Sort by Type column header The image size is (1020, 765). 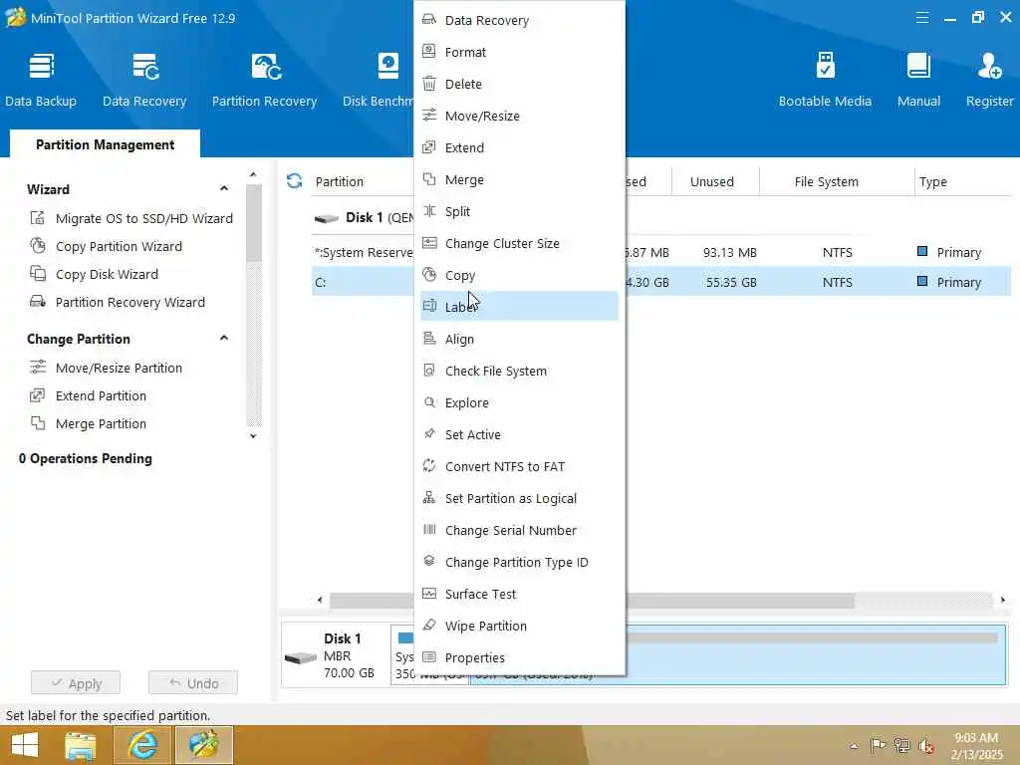pyautogui.click(x=932, y=181)
